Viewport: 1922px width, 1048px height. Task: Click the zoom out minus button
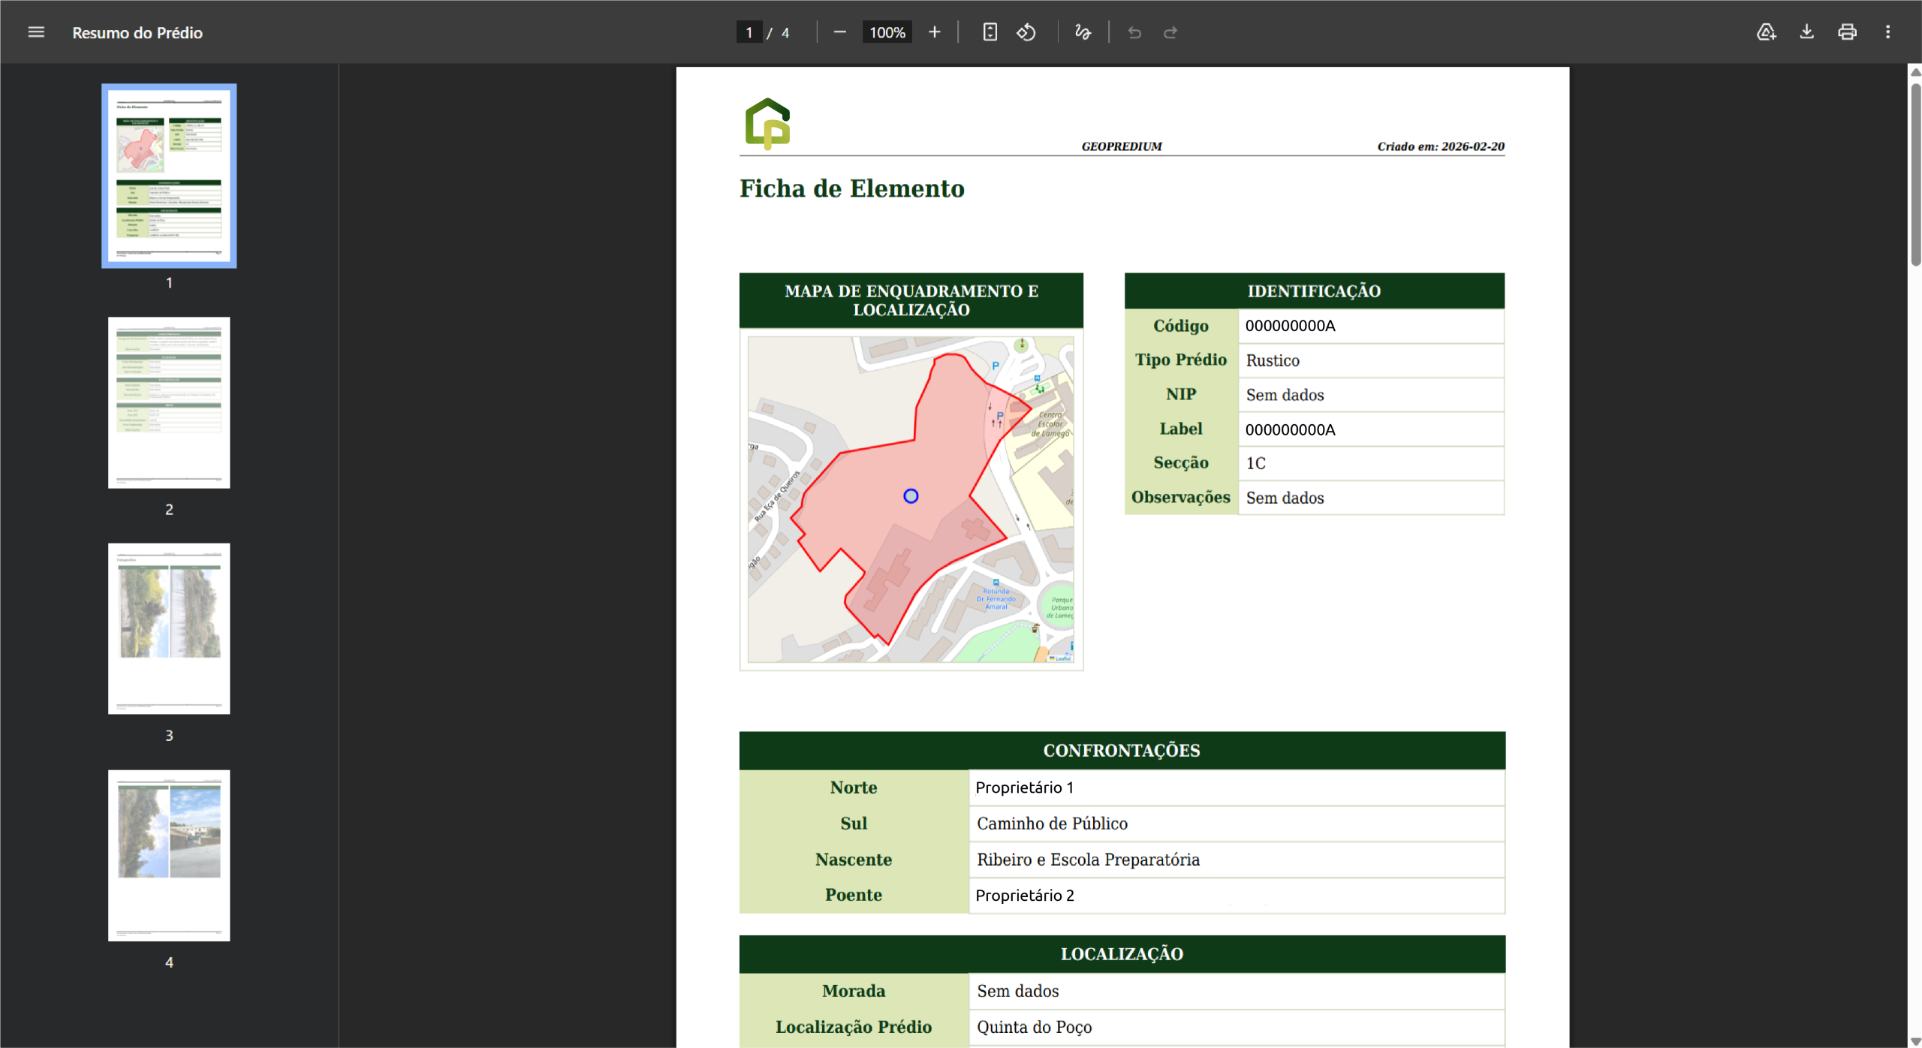coord(840,32)
